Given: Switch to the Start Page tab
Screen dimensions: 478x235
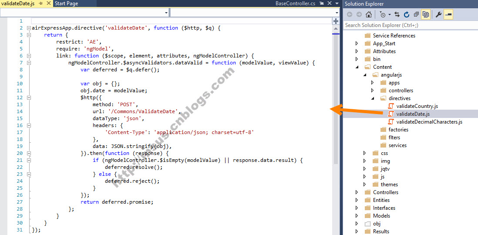Looking at the screenshot, I should pos(66,3).
